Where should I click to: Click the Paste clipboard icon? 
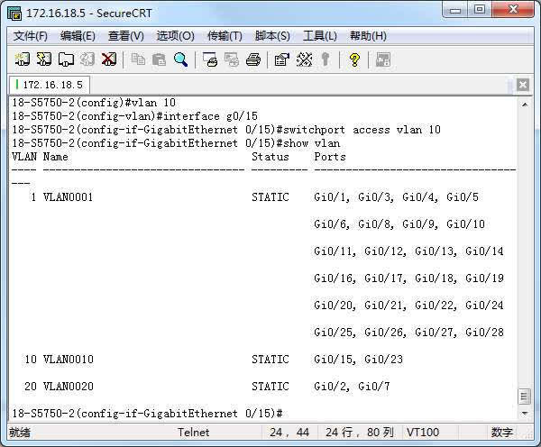coord(159,59)
